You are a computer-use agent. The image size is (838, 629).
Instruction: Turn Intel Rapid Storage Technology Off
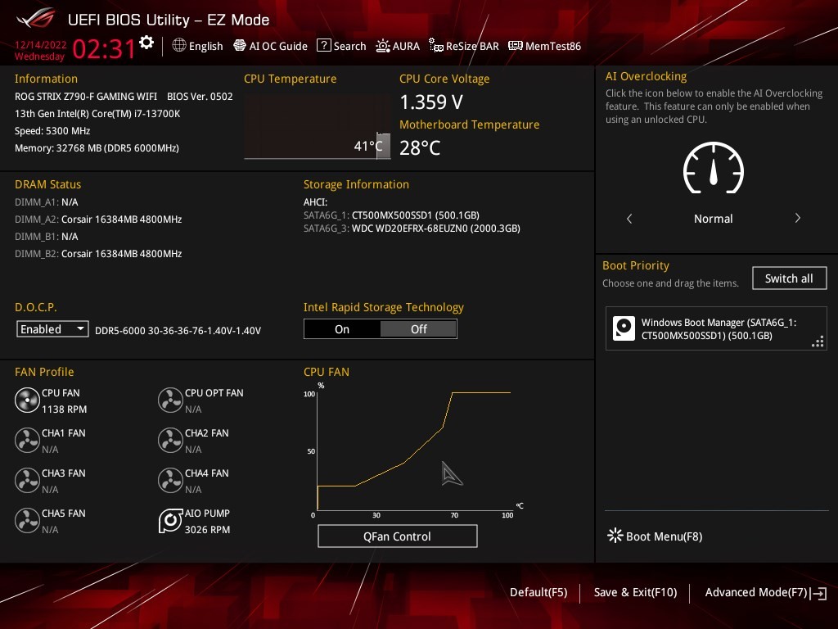click(418, 329)
